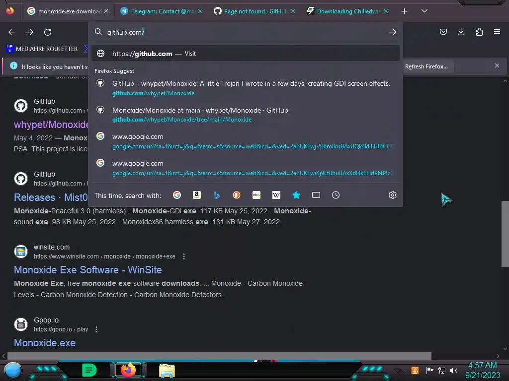Click the github.com address bar field

(246, 32)
